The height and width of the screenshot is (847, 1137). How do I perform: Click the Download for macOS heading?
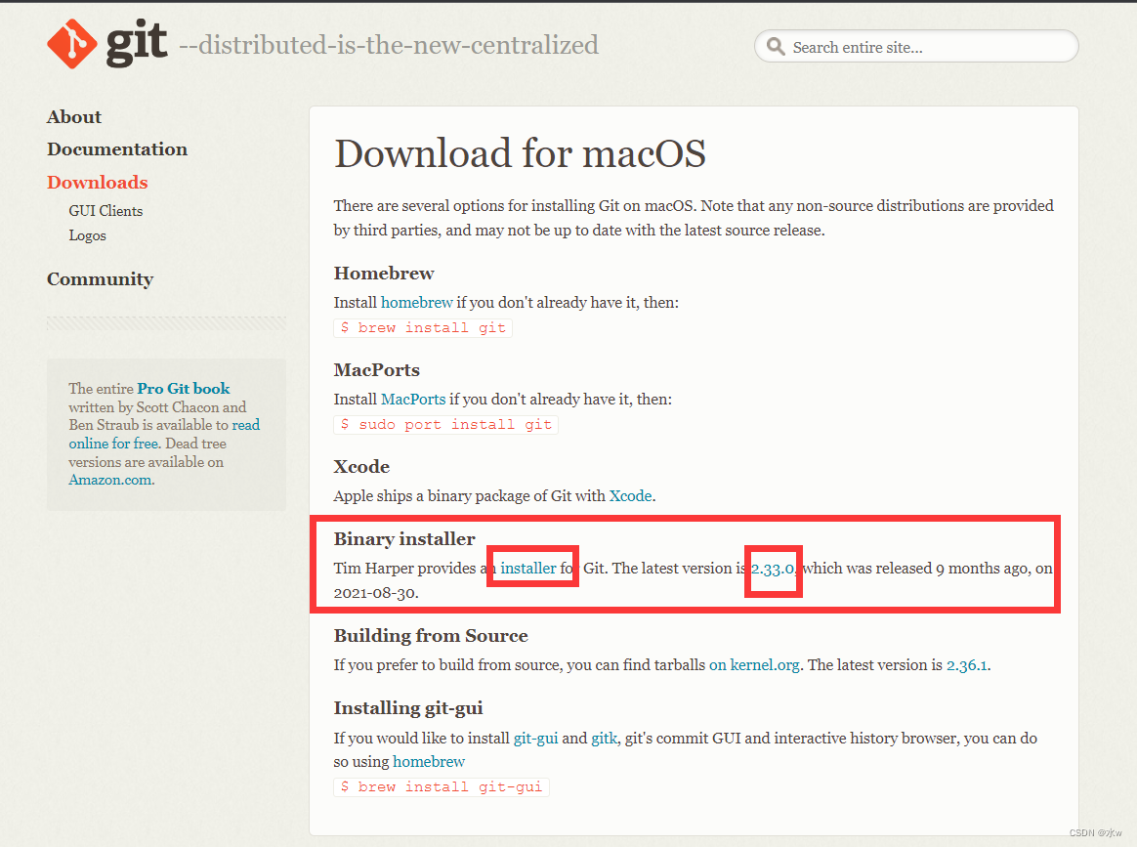[520, 153]
